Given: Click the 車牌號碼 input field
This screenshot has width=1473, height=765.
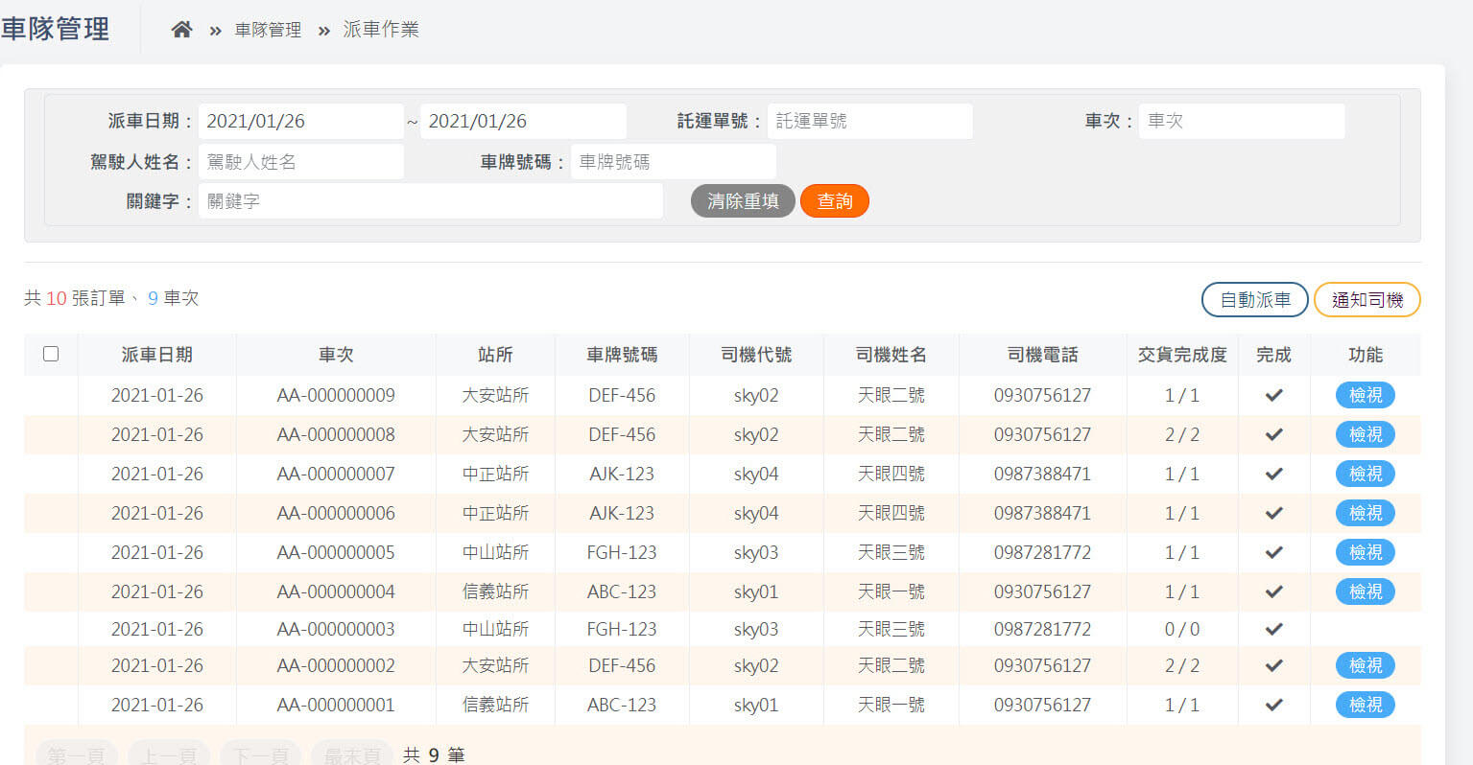Looking at the screenshot, I should pos(673,162).
